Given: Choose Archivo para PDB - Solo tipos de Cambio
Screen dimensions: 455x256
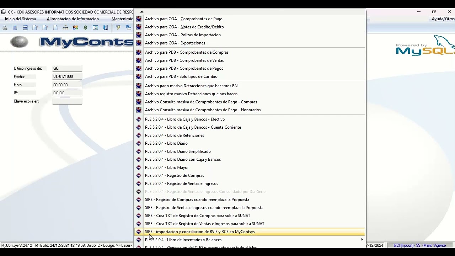Looking at the screenshot, I should [250, 76].
